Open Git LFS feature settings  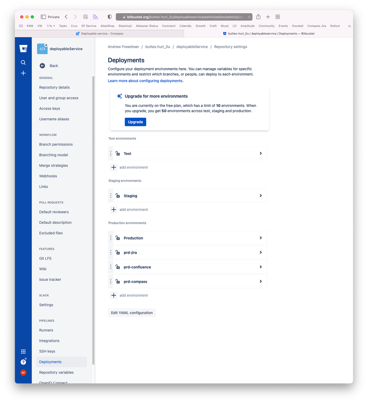(45, 258)
